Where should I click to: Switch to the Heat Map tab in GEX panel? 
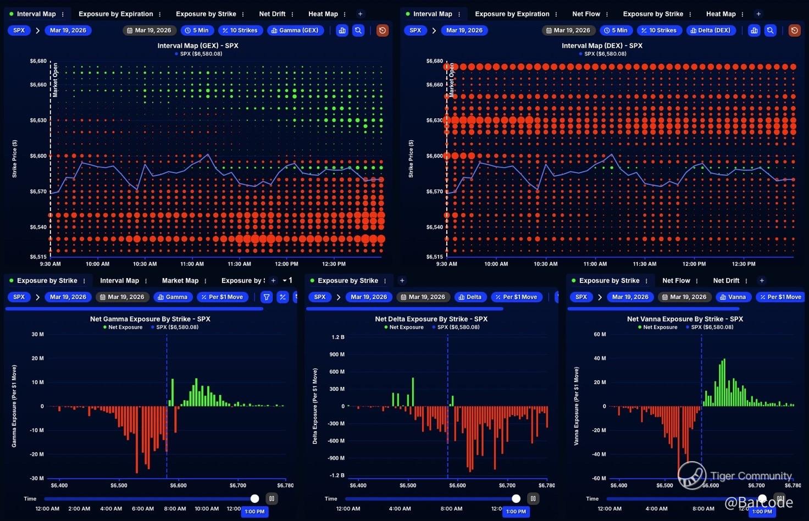[323, 14]
